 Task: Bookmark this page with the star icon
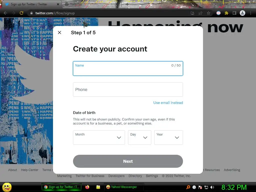208,13
